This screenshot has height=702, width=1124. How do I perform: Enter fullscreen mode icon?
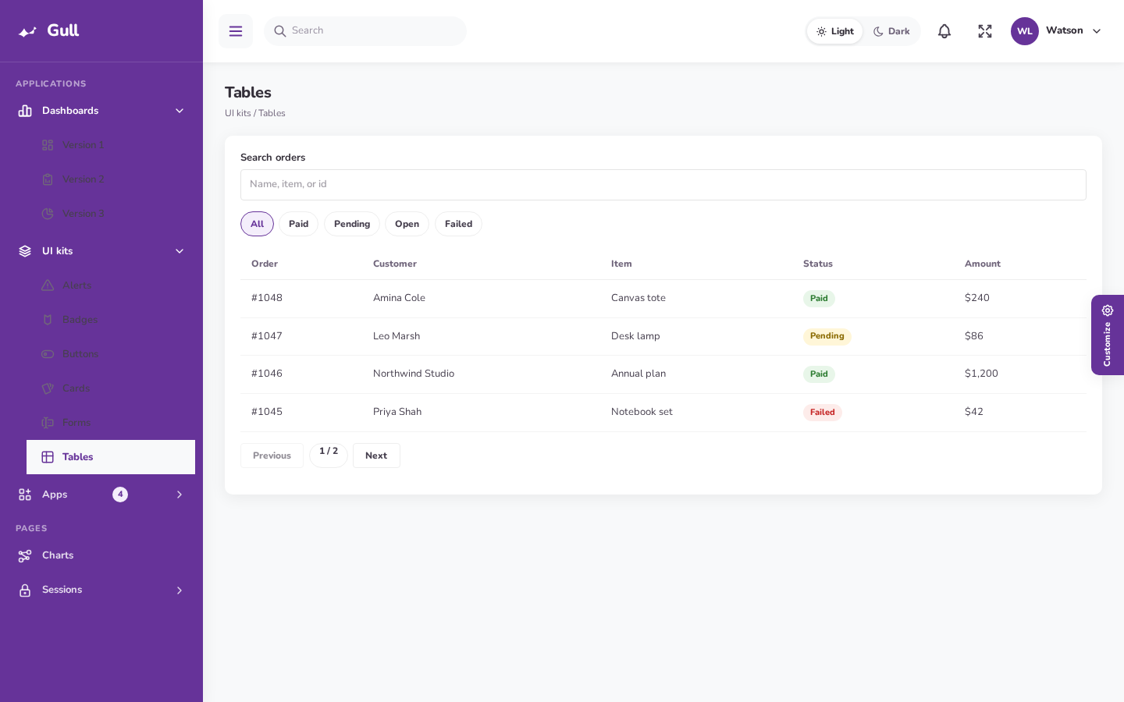click(985, 31)
